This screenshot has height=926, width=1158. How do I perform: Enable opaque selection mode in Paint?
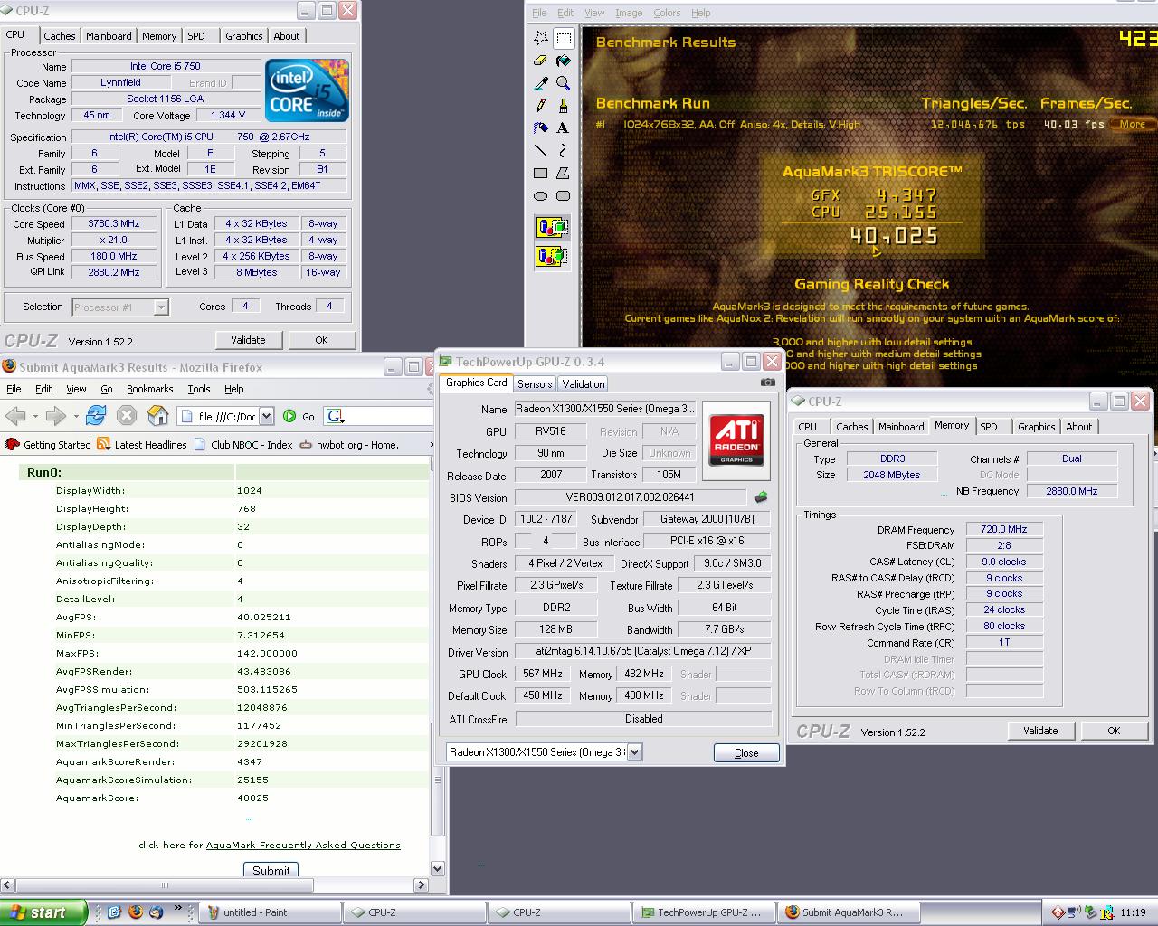pyautogui.click(x=553, y=227)
